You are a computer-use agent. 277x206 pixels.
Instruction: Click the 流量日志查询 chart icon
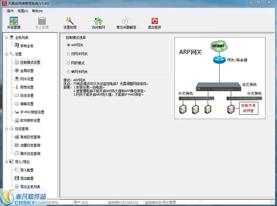(17, 145)
